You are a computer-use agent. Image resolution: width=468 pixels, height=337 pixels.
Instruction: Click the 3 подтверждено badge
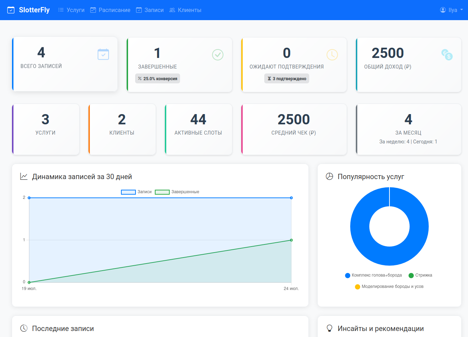pyautogui.click(x=287, y=78)
